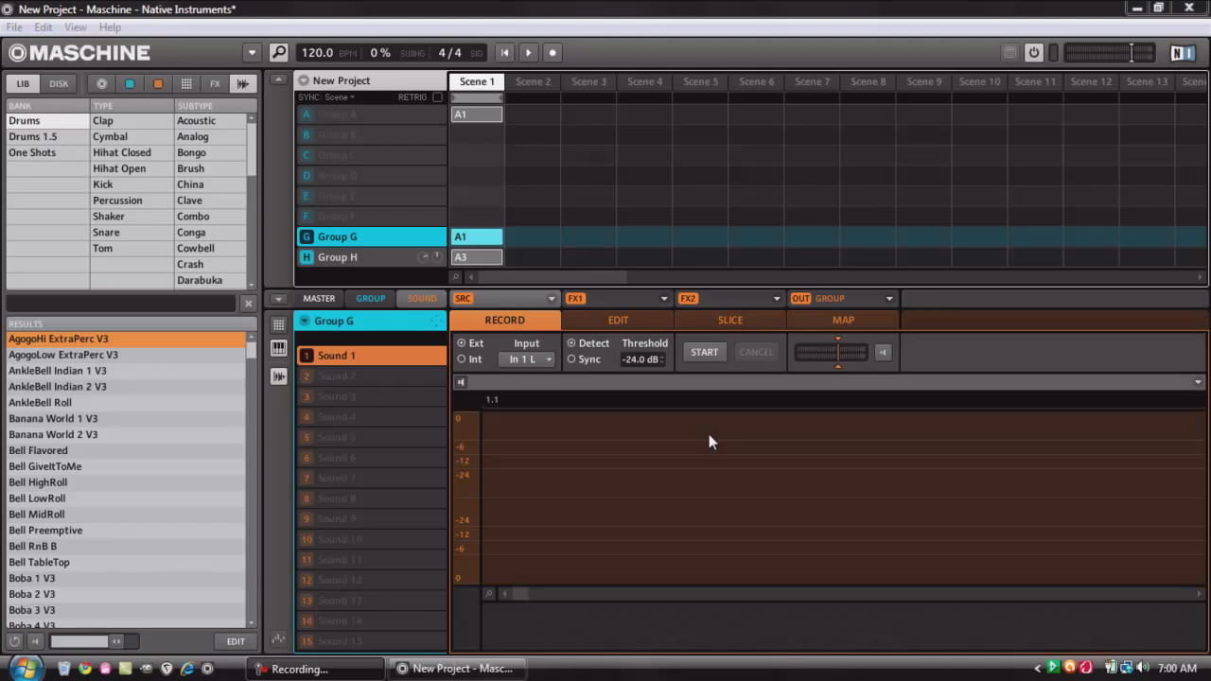Start playback with the play button
This screenshot has width=1211, height=681.
[529, 53]
